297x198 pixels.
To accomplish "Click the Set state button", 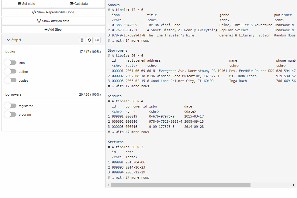I will coord(27,4).
